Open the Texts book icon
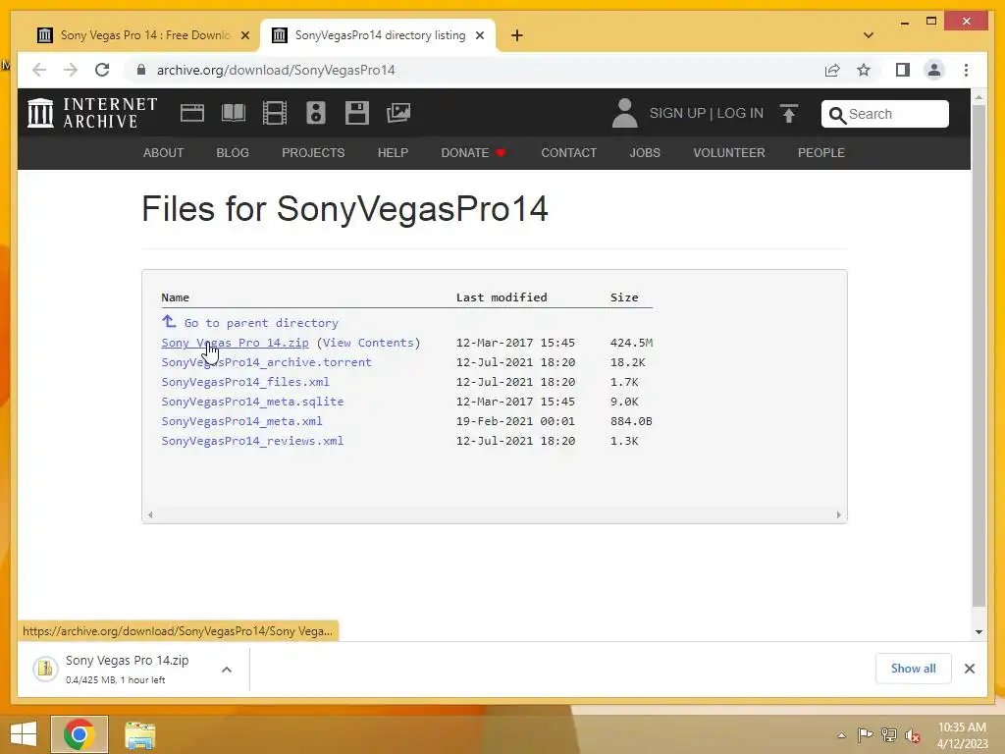This screenshot has width=1005, height=754. 234,113
